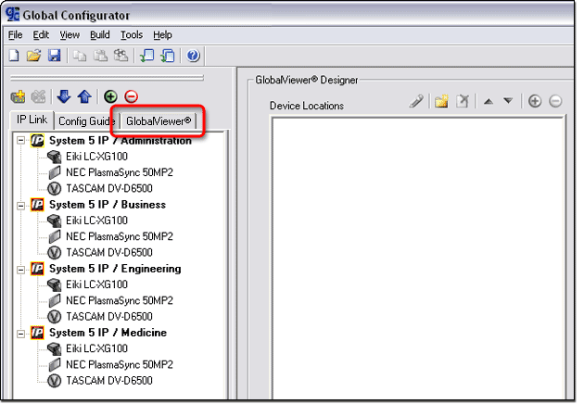The width and height of the screenshot is (584, 417).
Task: Click the new folder icon in Device Locations
Action: click(x=442, y=101)
